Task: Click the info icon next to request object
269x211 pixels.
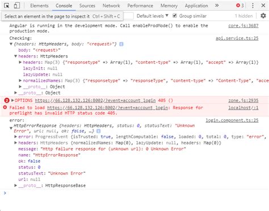Action: (121, 44)
